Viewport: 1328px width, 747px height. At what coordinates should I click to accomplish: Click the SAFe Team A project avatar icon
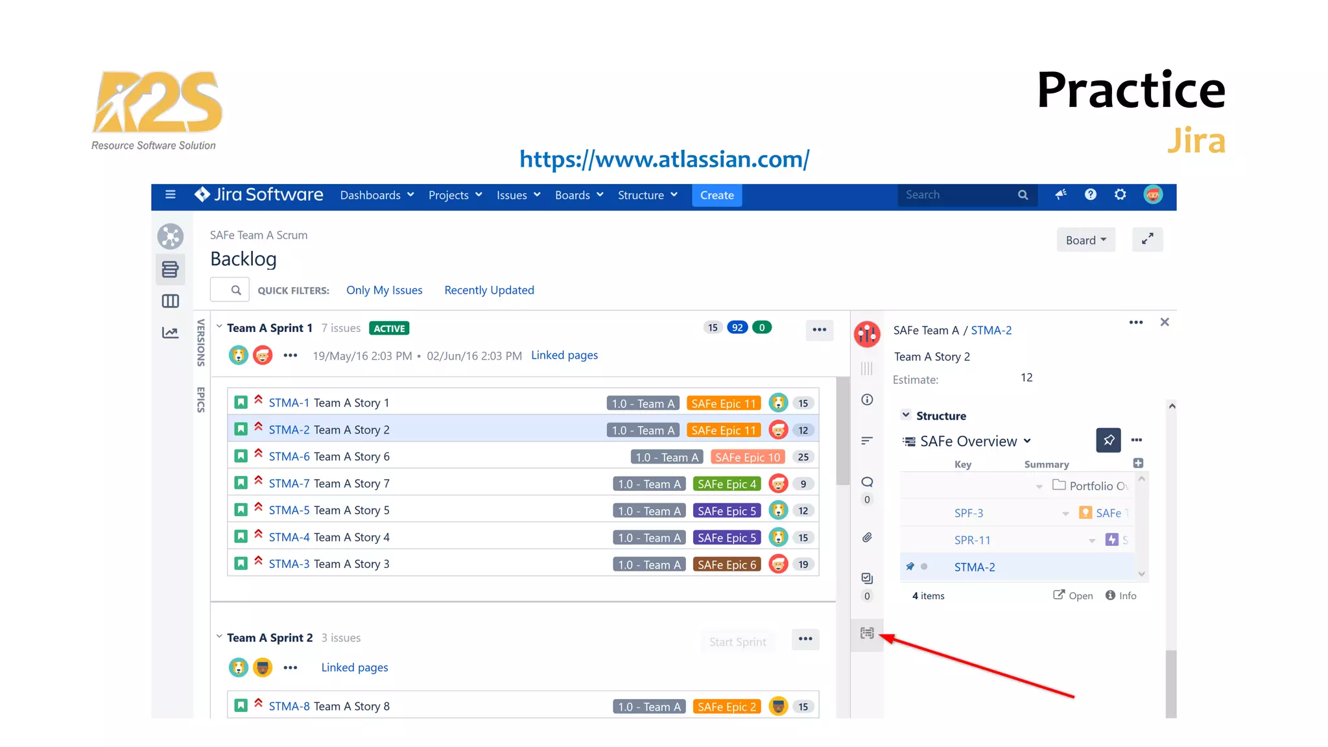tap(171, 236)
